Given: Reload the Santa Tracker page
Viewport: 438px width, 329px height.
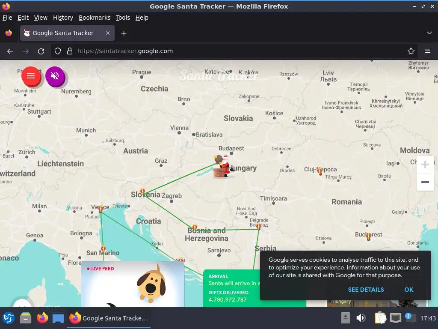Looking at the screenshot, I should click(x=41, y=51).
